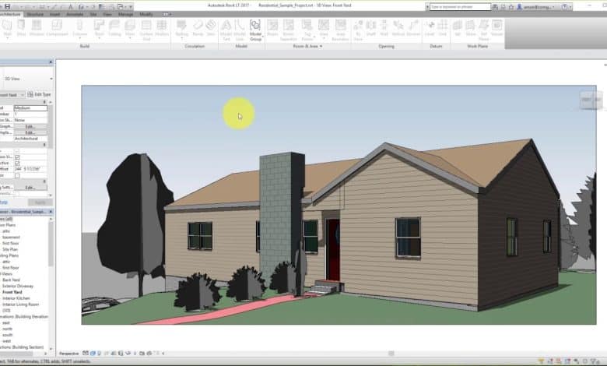Expand the Room & Area panel dropdown
The image size is (607, 366).
(x=321, y=46)
